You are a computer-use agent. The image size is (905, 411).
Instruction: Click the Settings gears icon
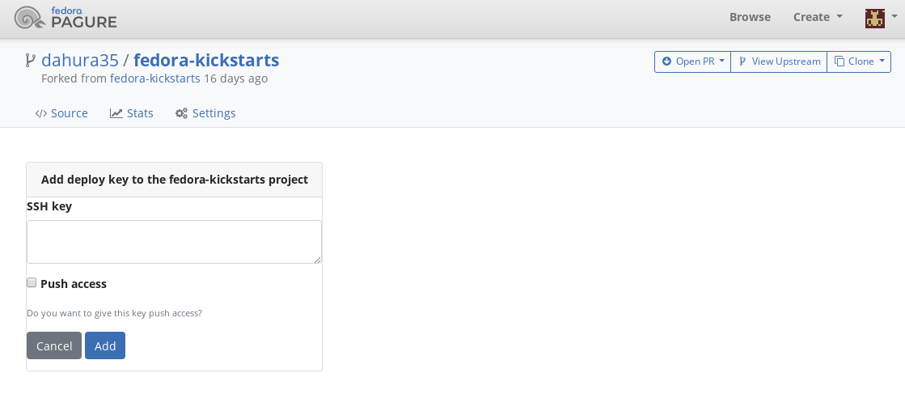(182, 114)
